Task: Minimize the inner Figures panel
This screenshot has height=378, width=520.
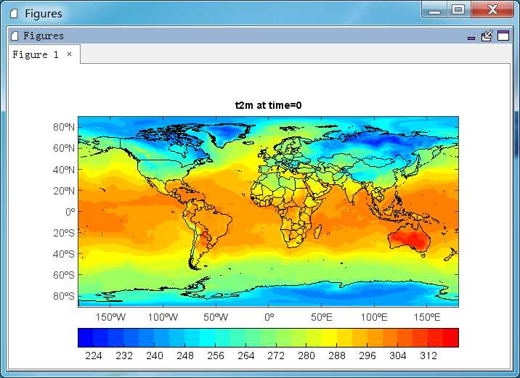Action: coord(471,38)
